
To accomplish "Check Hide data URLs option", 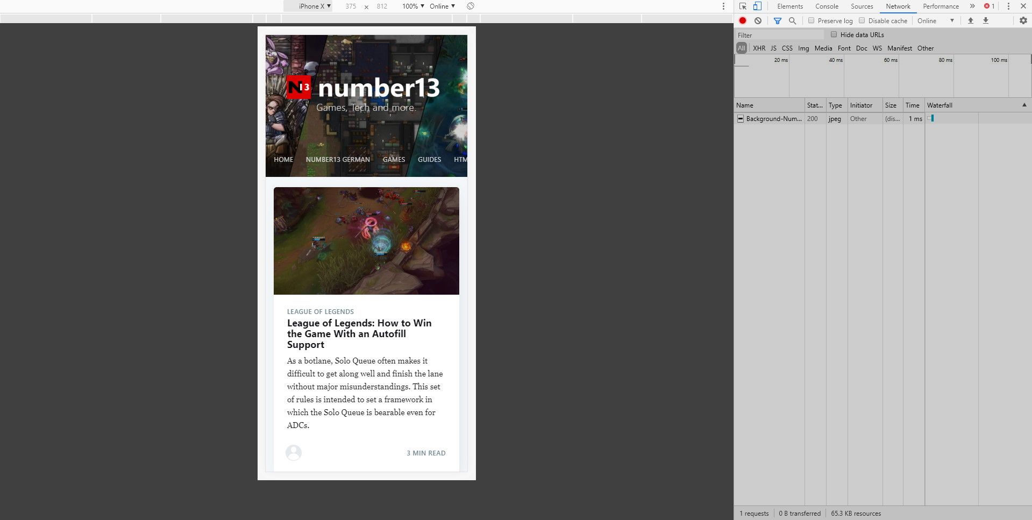I will (x=834, y=34).
